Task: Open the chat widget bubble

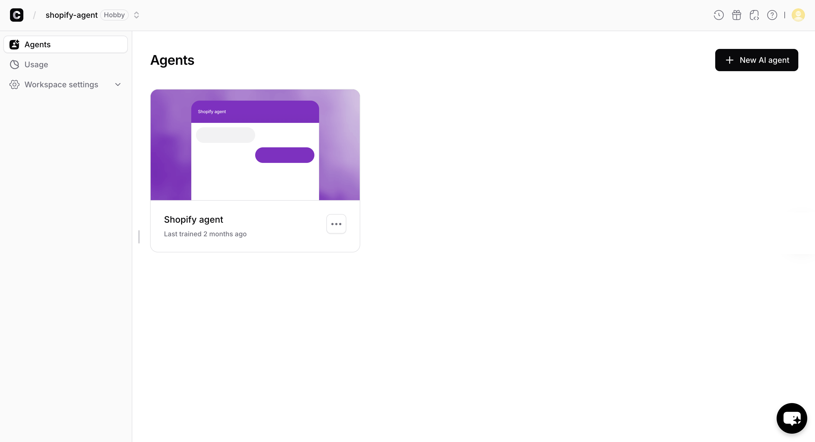Action: [x=792, y=418]
